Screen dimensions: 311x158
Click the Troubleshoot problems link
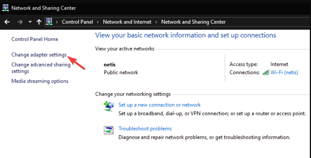[x=145, y=129]
